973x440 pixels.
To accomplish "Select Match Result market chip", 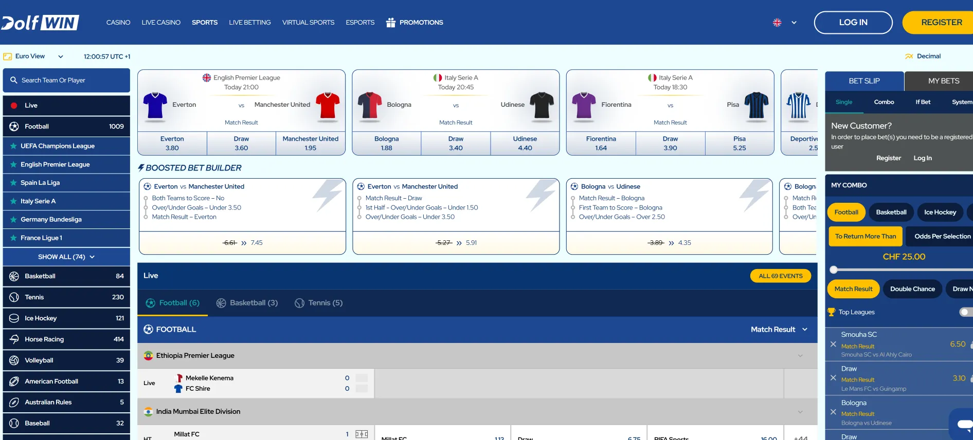I will 853,289.
